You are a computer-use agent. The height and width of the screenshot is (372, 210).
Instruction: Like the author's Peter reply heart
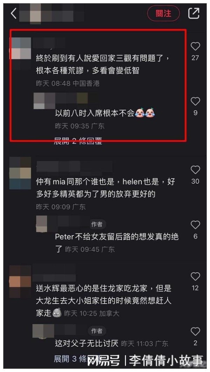[195, 225]
